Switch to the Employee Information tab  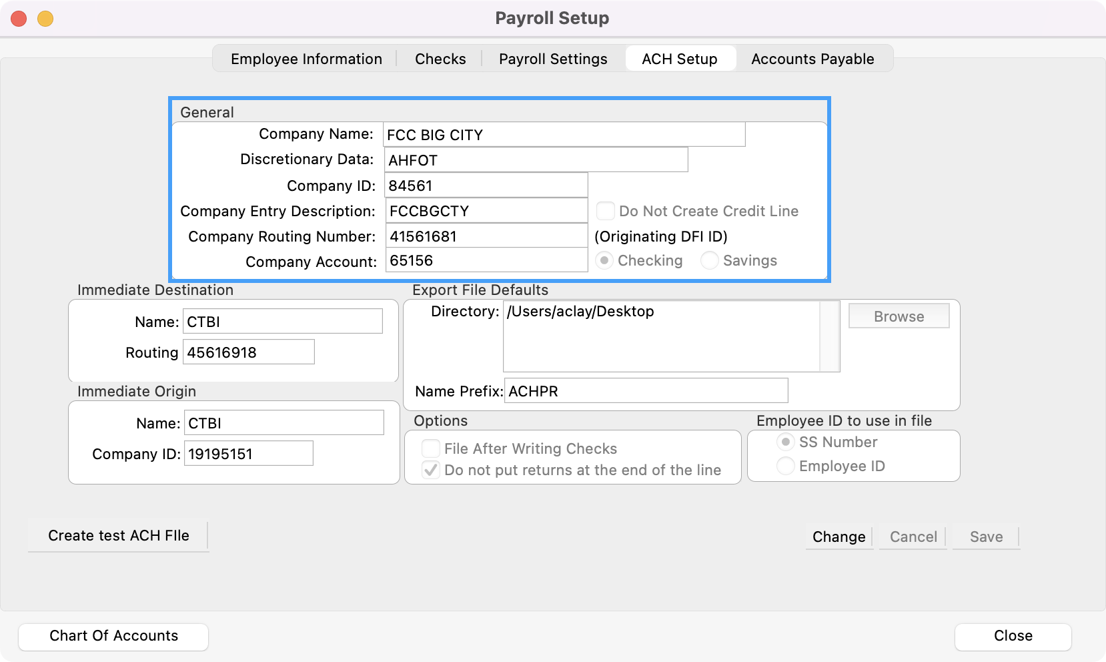(306, 59)
